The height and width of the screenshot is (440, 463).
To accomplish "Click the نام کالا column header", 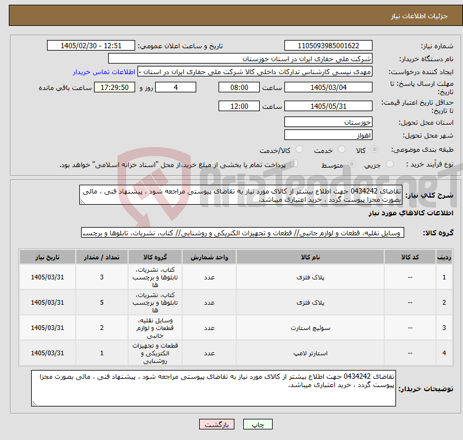I will pyautogui.click(x=310, y=257).
